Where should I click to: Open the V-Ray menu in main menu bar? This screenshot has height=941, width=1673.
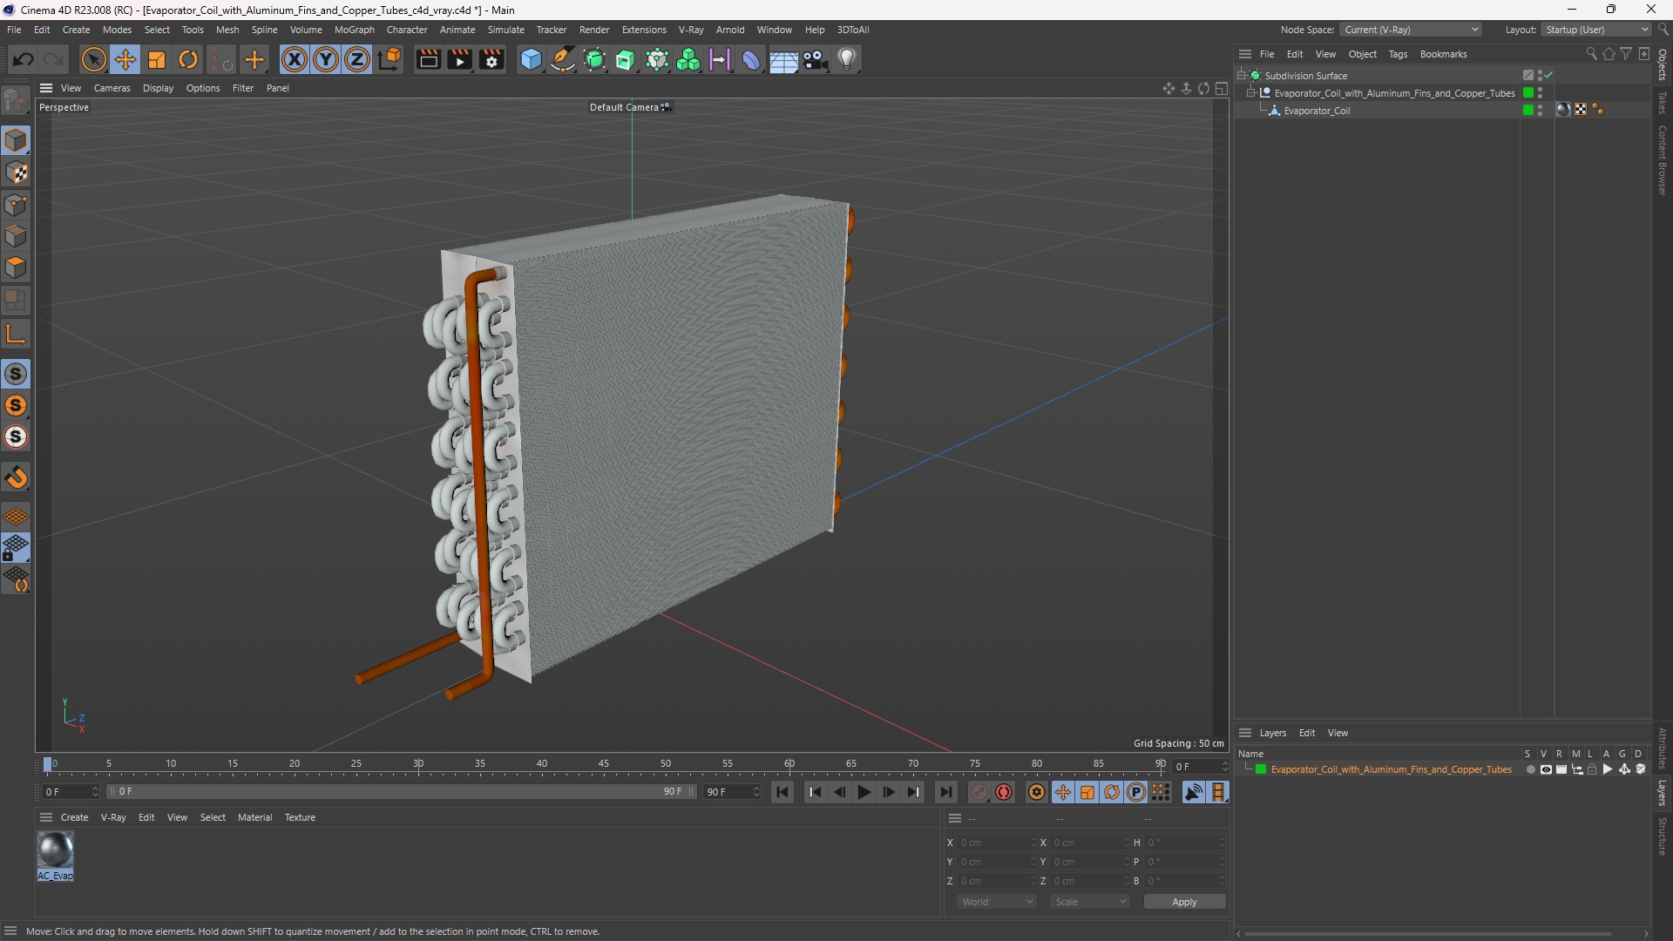pos(691,30)
